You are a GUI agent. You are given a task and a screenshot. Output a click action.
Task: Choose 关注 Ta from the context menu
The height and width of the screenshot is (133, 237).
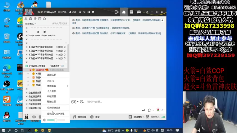51,81
